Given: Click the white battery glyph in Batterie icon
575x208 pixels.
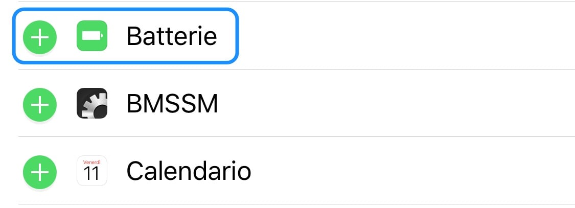Looking at the screenshot, I should 93,36.
